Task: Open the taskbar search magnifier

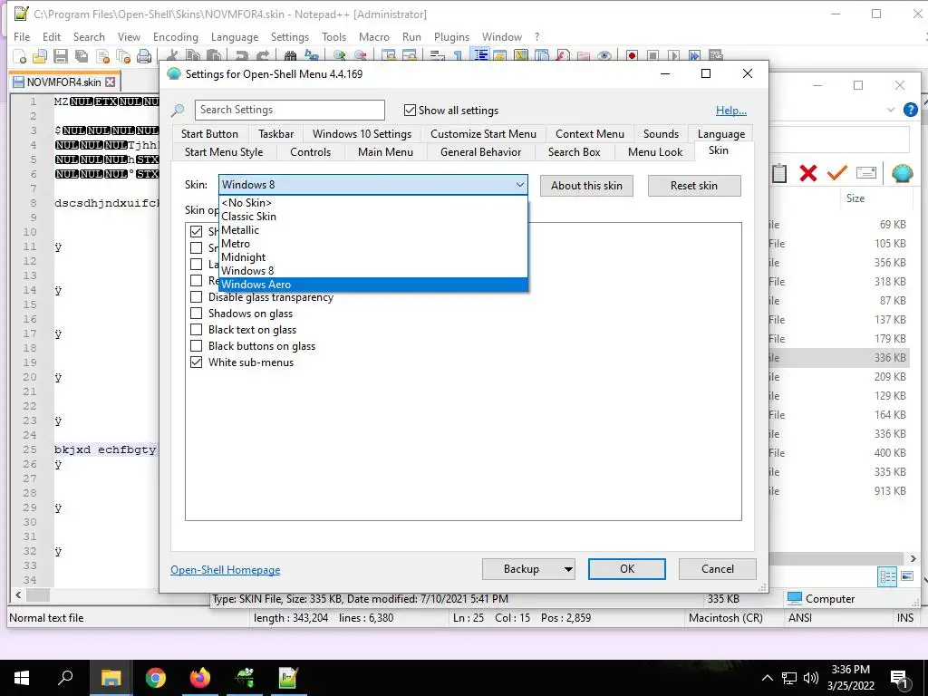Action: (x=65, y=678)
